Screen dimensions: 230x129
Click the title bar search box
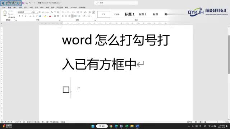pyautogui.click(x=116, y=3)
